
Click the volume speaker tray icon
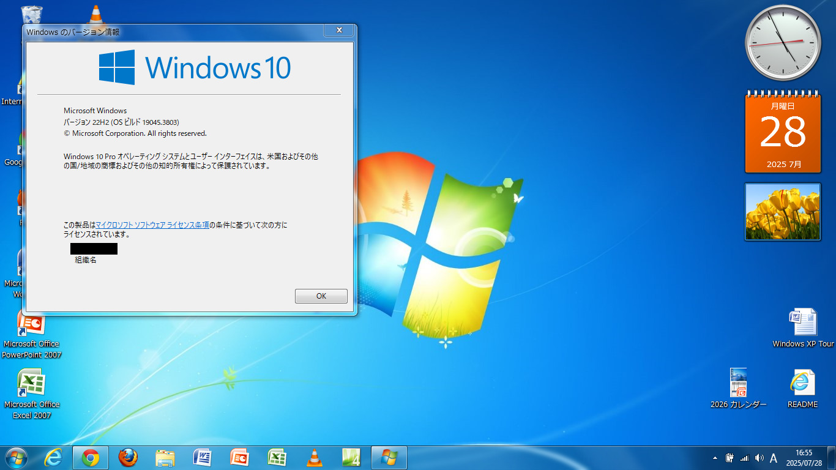(759, 458)
